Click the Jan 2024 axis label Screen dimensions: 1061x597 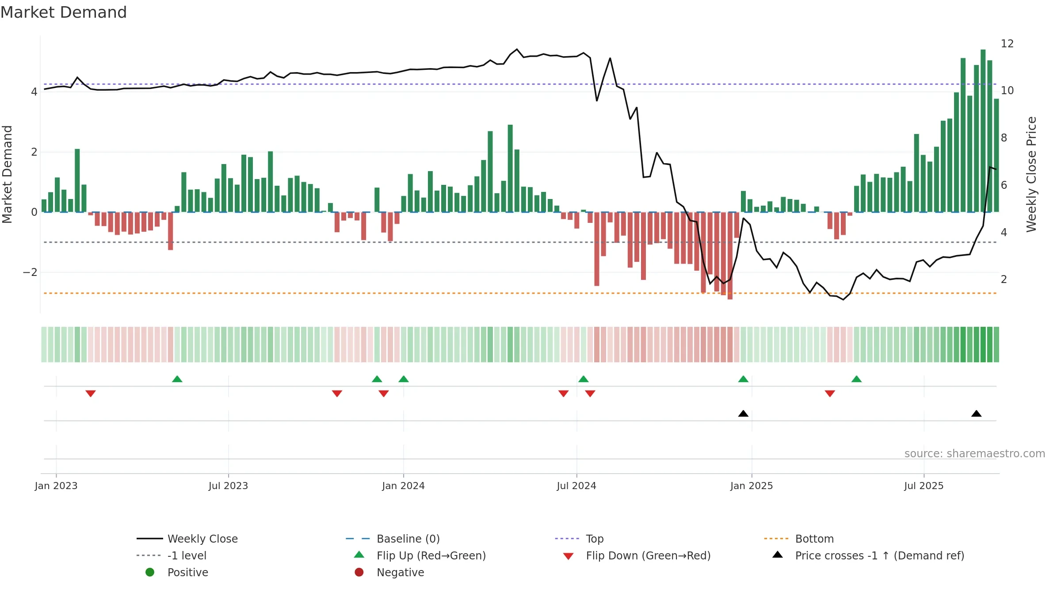coord(404,486)
